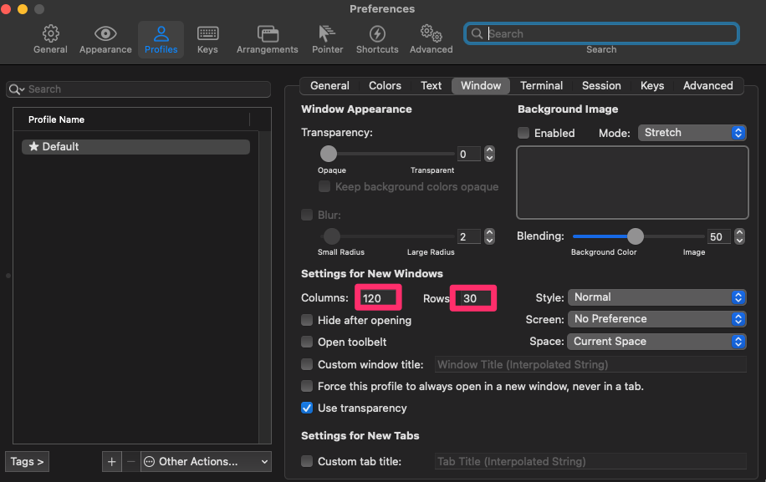Click the Blur radius stepper arrows

[x=489, y=236]
